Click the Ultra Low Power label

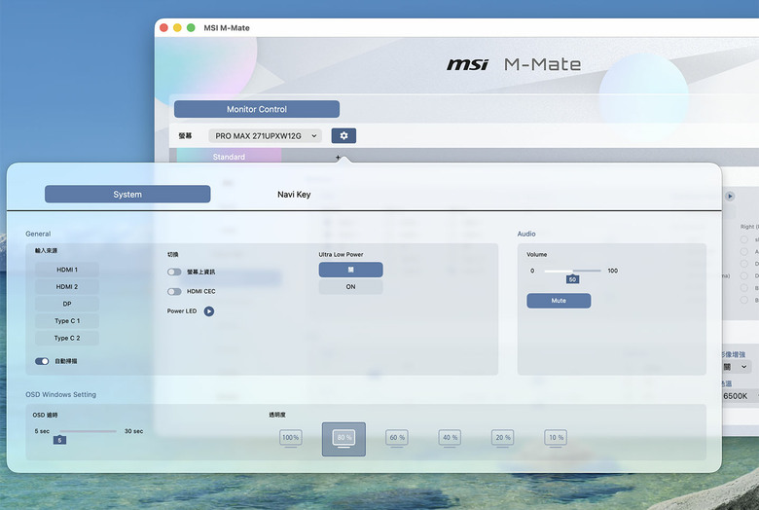coord(341,254)
